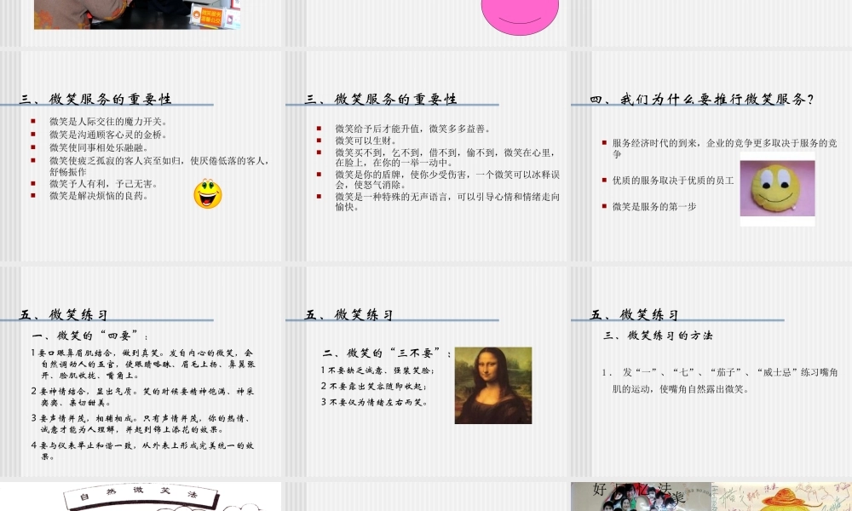Click title 五、微笑练习 above 微笑练习的方法

tap(634, 314)
